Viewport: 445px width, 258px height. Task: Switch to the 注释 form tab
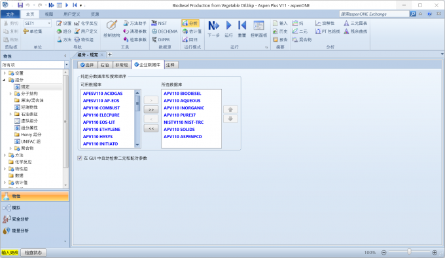(x=170, y=65)
